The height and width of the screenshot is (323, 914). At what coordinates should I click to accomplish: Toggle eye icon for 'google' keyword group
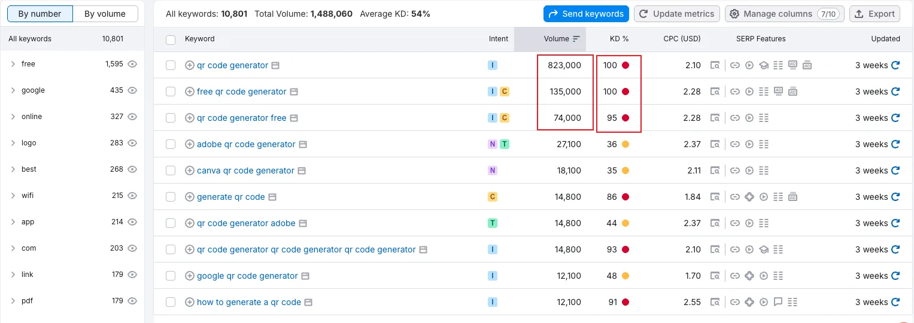pos(133,90)
